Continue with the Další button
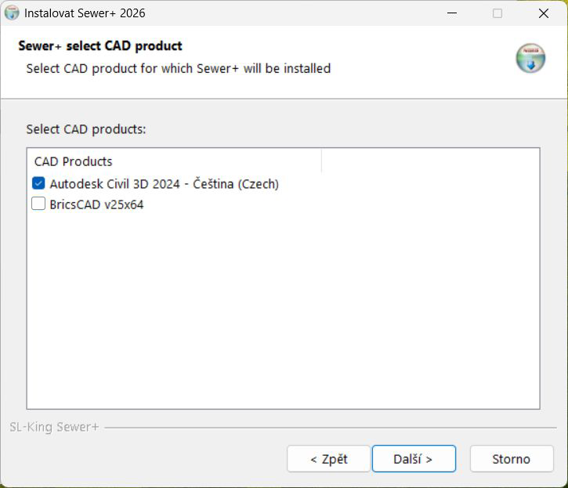 tap(414, 459)
